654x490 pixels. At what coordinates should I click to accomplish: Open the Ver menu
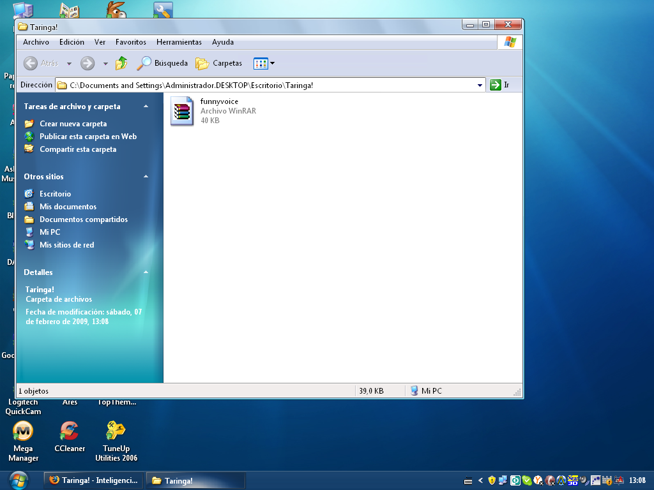coord(100,42)
